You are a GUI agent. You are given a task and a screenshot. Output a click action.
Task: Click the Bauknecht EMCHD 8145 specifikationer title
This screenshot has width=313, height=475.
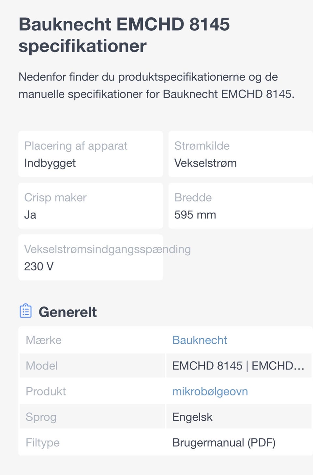pyautogui.click(x=124, y=35)
